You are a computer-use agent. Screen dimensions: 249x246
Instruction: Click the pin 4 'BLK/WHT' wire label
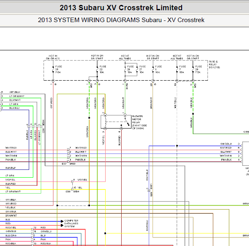[x=15, y=100]
